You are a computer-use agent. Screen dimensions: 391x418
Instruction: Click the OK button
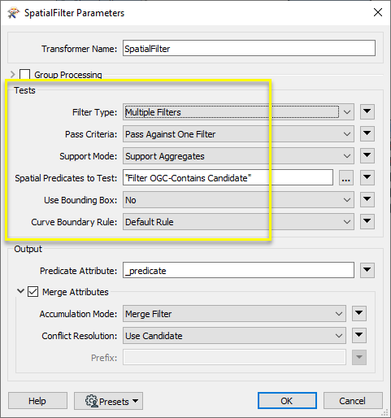click(287, 401)
